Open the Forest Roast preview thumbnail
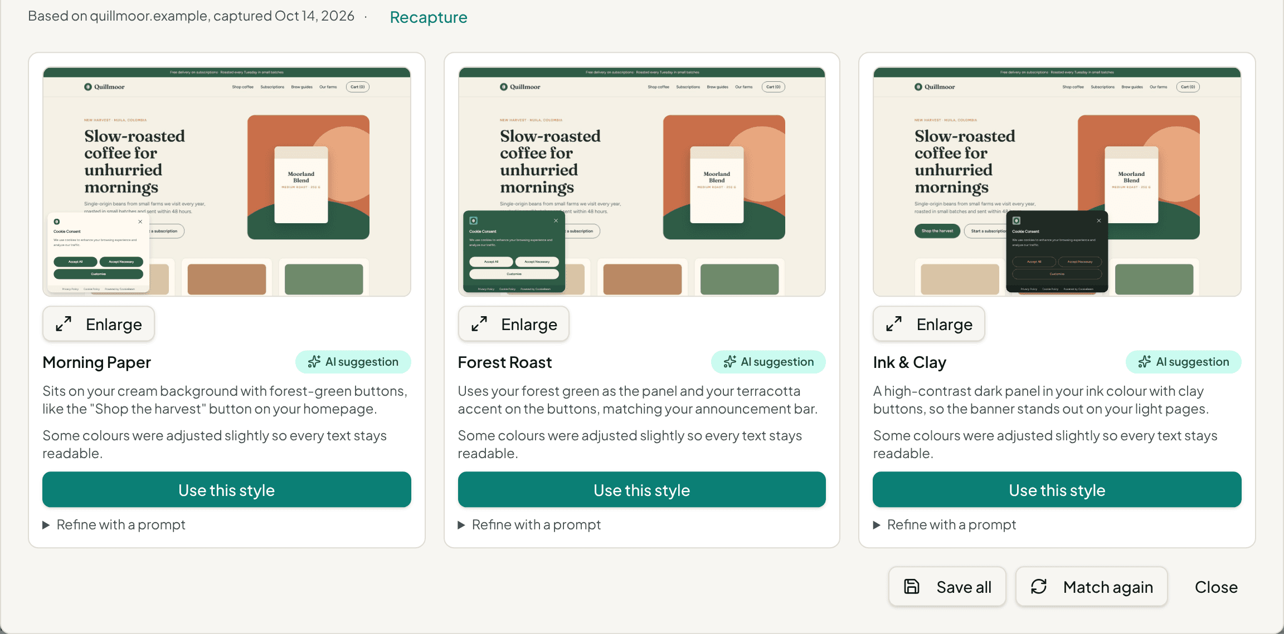Viewport: 1284px width, 634px height. (x=641, y=181)
